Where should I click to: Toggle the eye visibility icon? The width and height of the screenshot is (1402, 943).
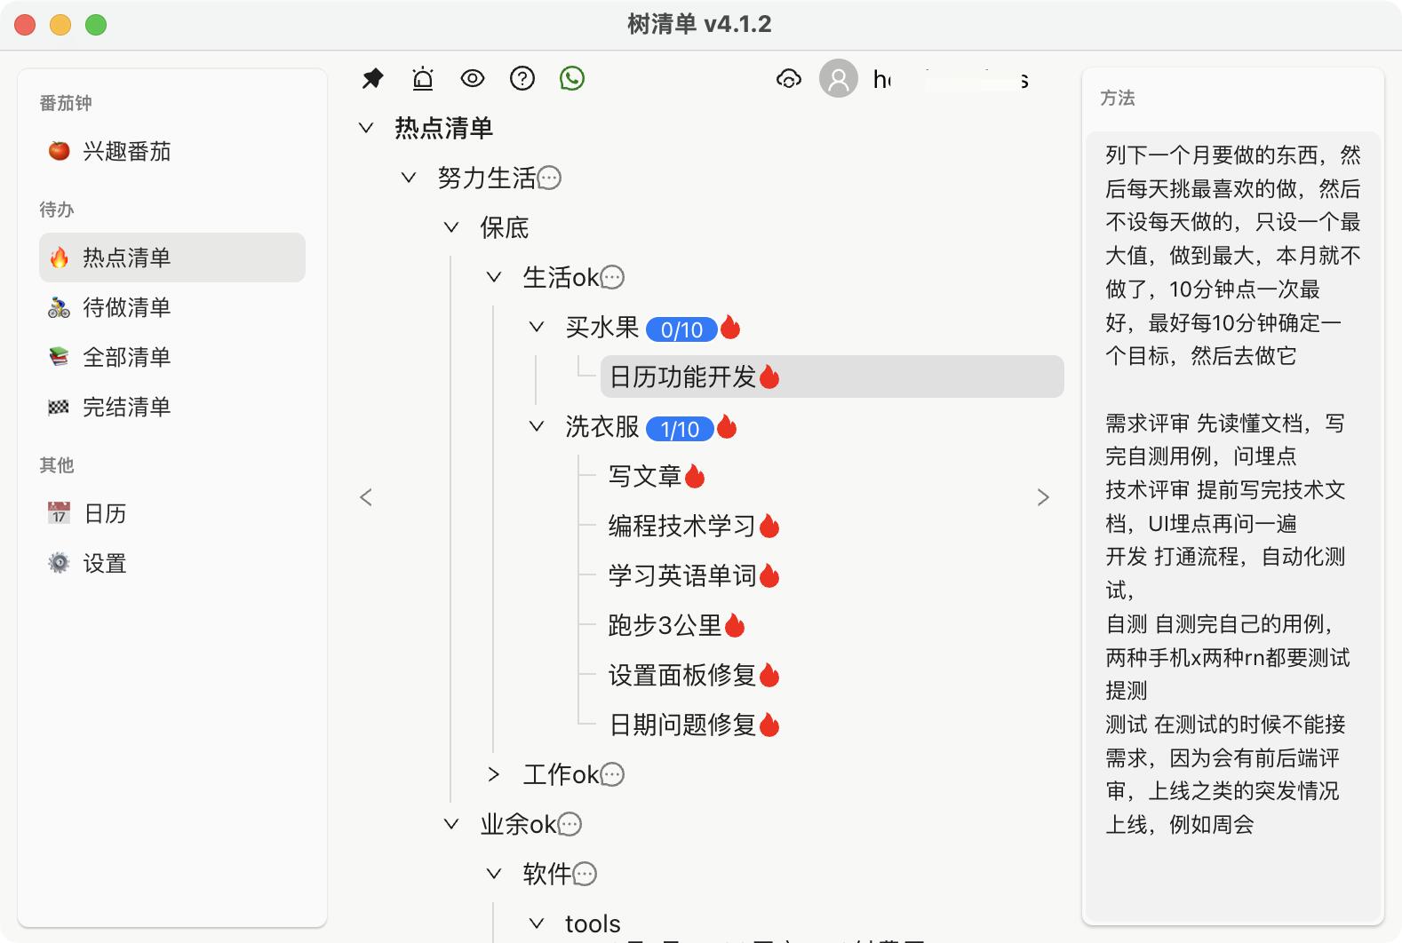coord(473,79)
